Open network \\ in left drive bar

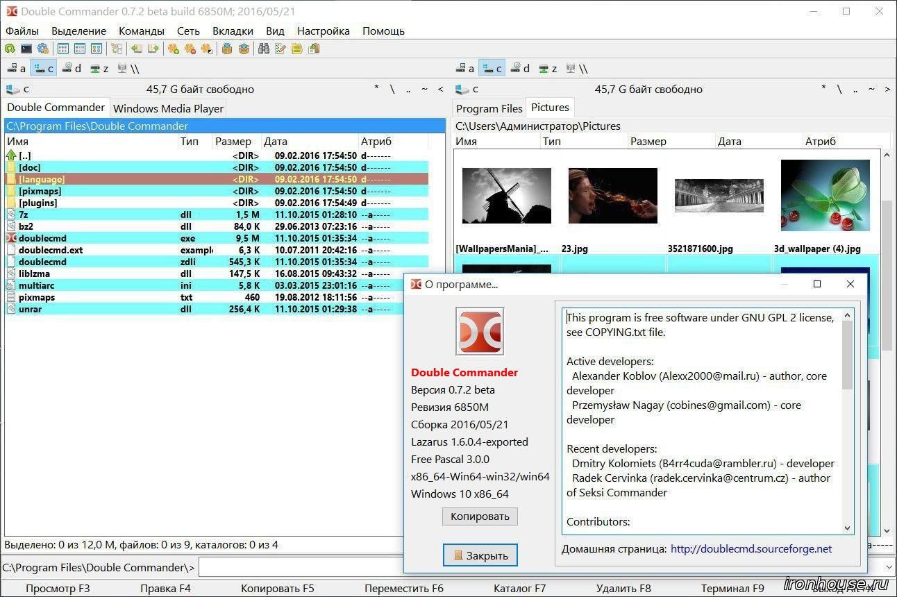tap(128, 68)
